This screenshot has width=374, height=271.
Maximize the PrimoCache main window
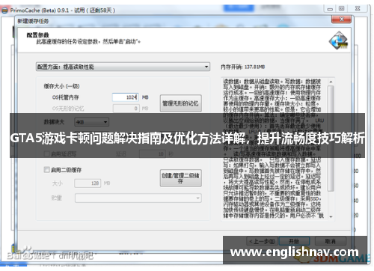pos(342,9)
